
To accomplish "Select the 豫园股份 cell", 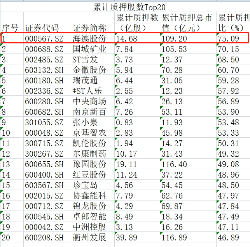I will (93, 164).
